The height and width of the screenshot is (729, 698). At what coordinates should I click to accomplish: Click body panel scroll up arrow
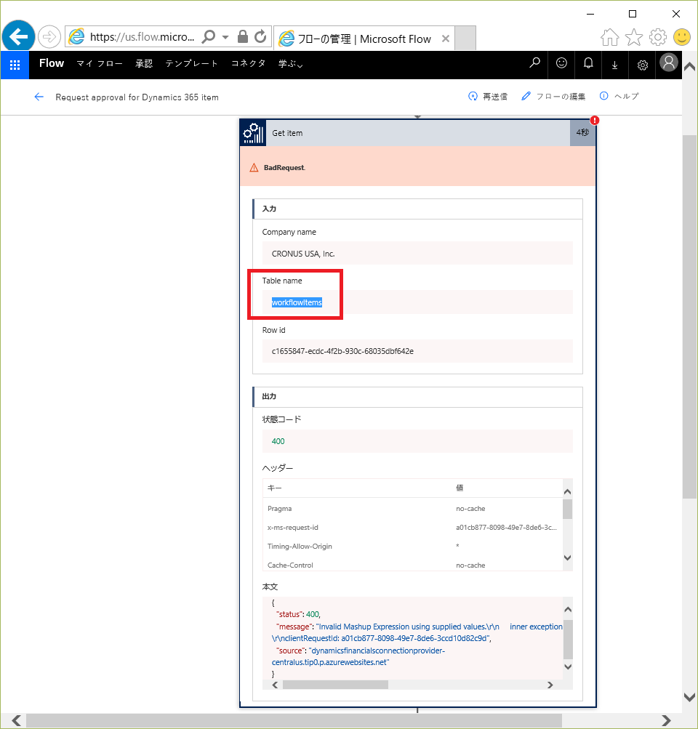tap(568, 610)
